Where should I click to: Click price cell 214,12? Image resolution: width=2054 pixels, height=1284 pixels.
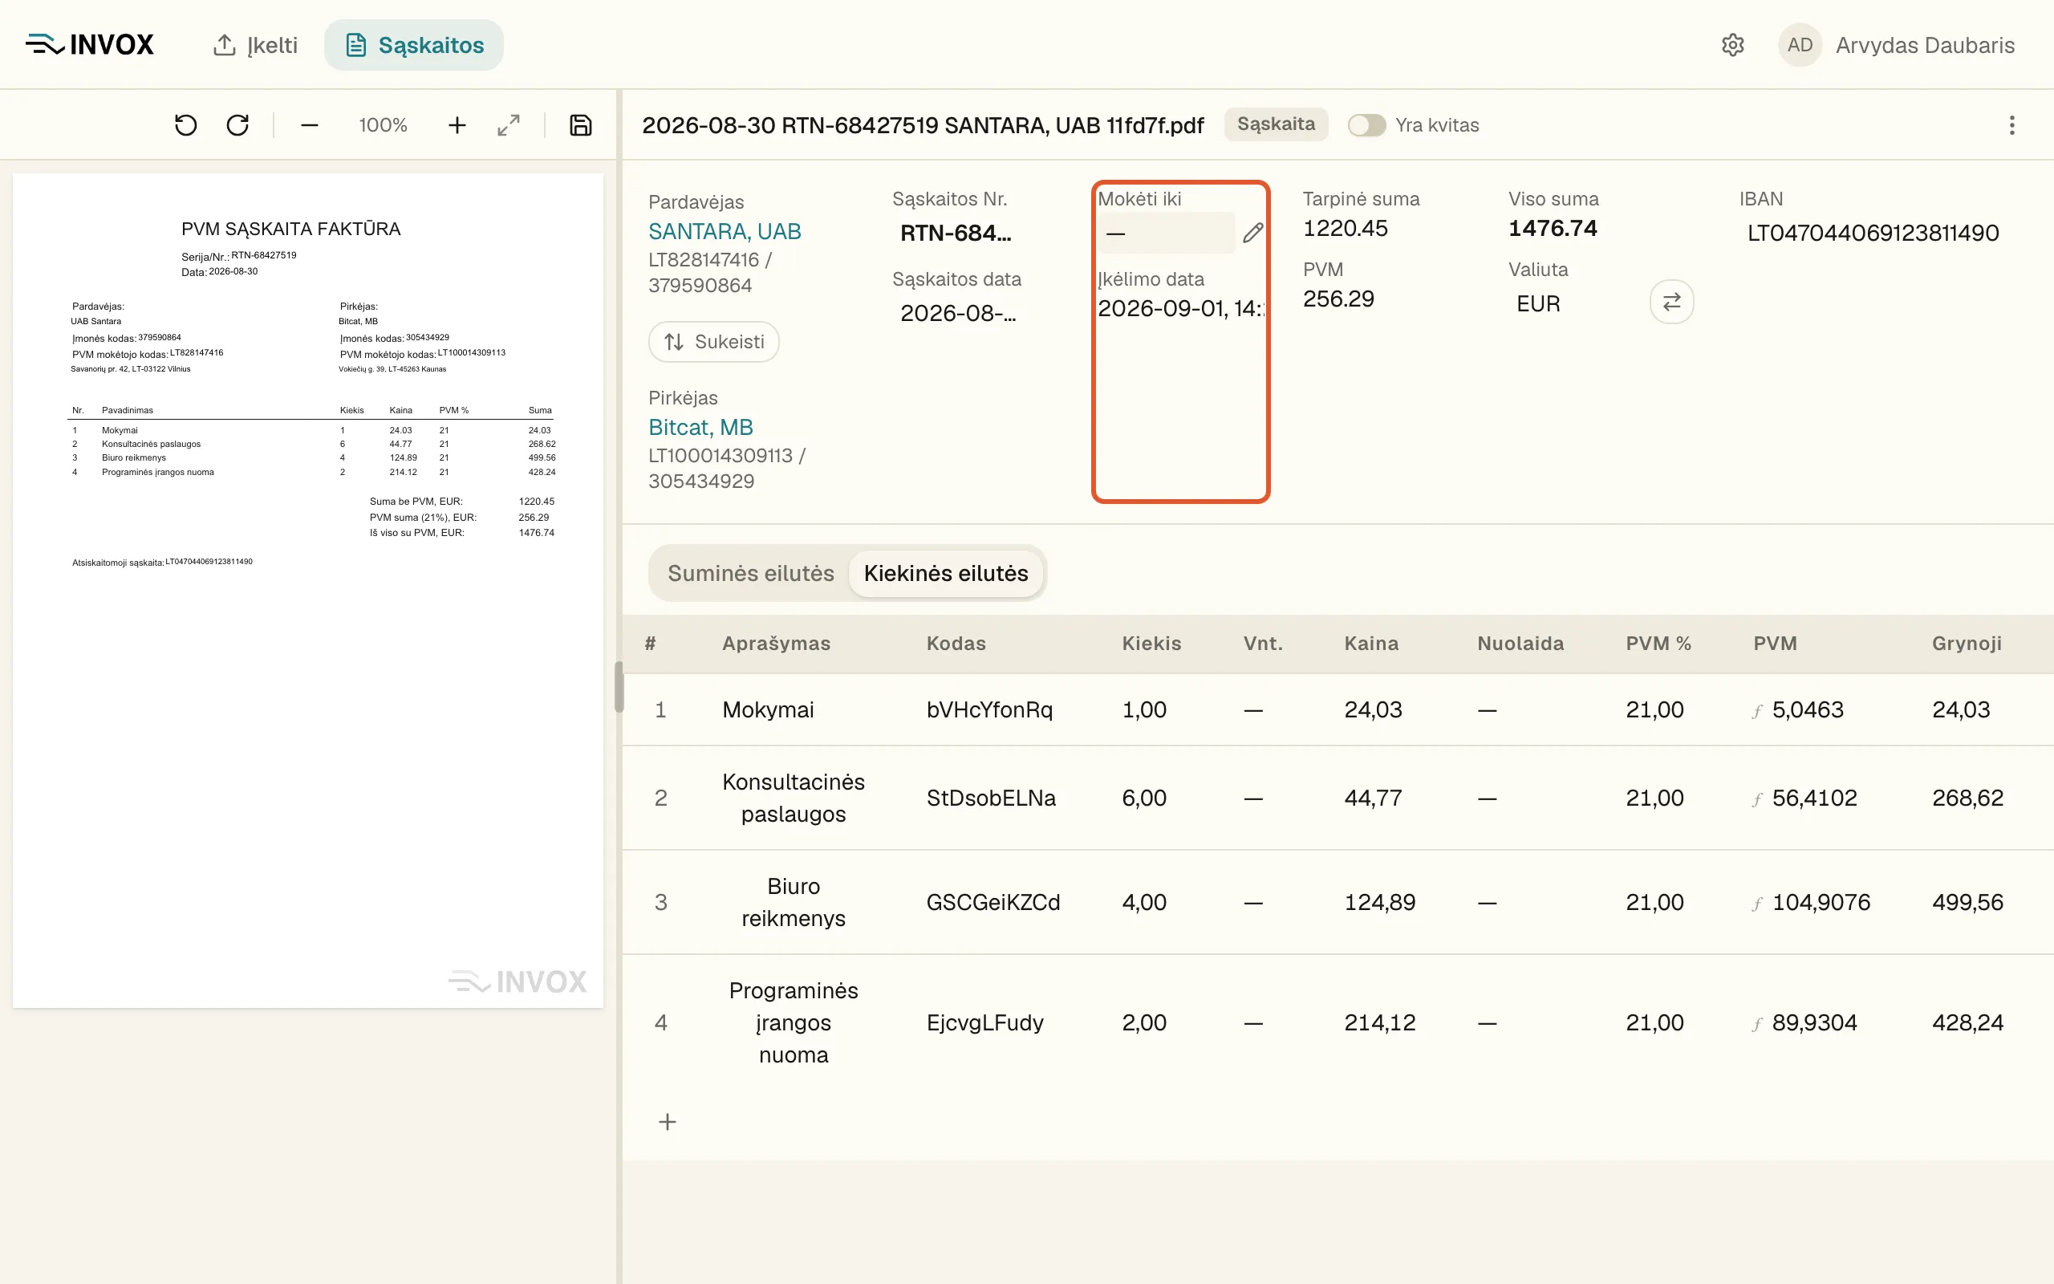(1379, 1023)
